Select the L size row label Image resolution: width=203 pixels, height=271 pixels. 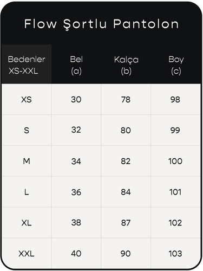click(x=27, y=192)
